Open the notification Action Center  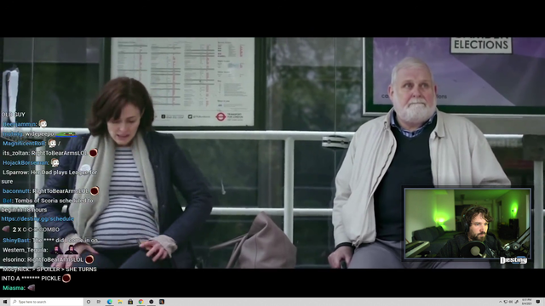[538, 302]
